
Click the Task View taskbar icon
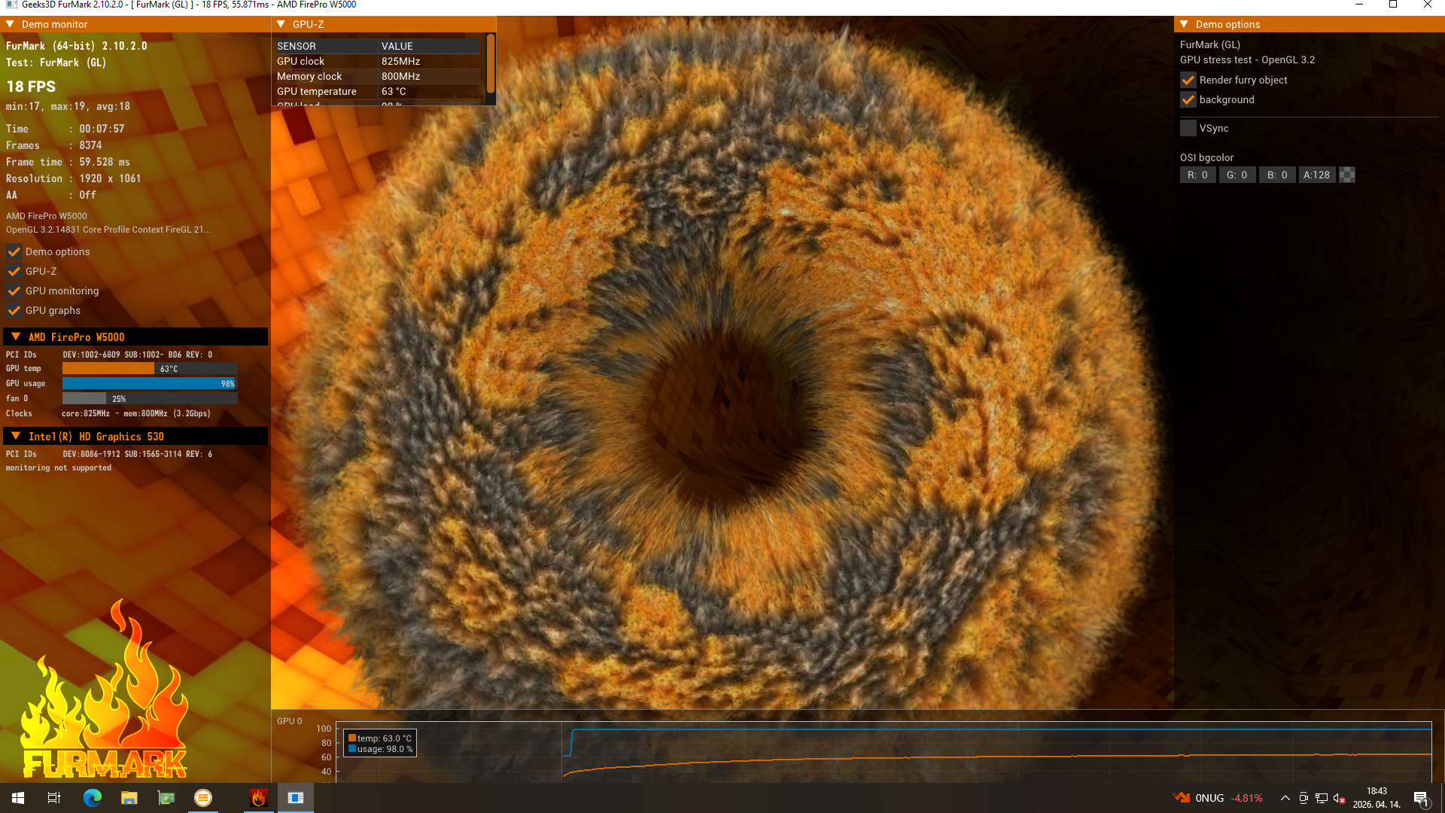[54, 798]
